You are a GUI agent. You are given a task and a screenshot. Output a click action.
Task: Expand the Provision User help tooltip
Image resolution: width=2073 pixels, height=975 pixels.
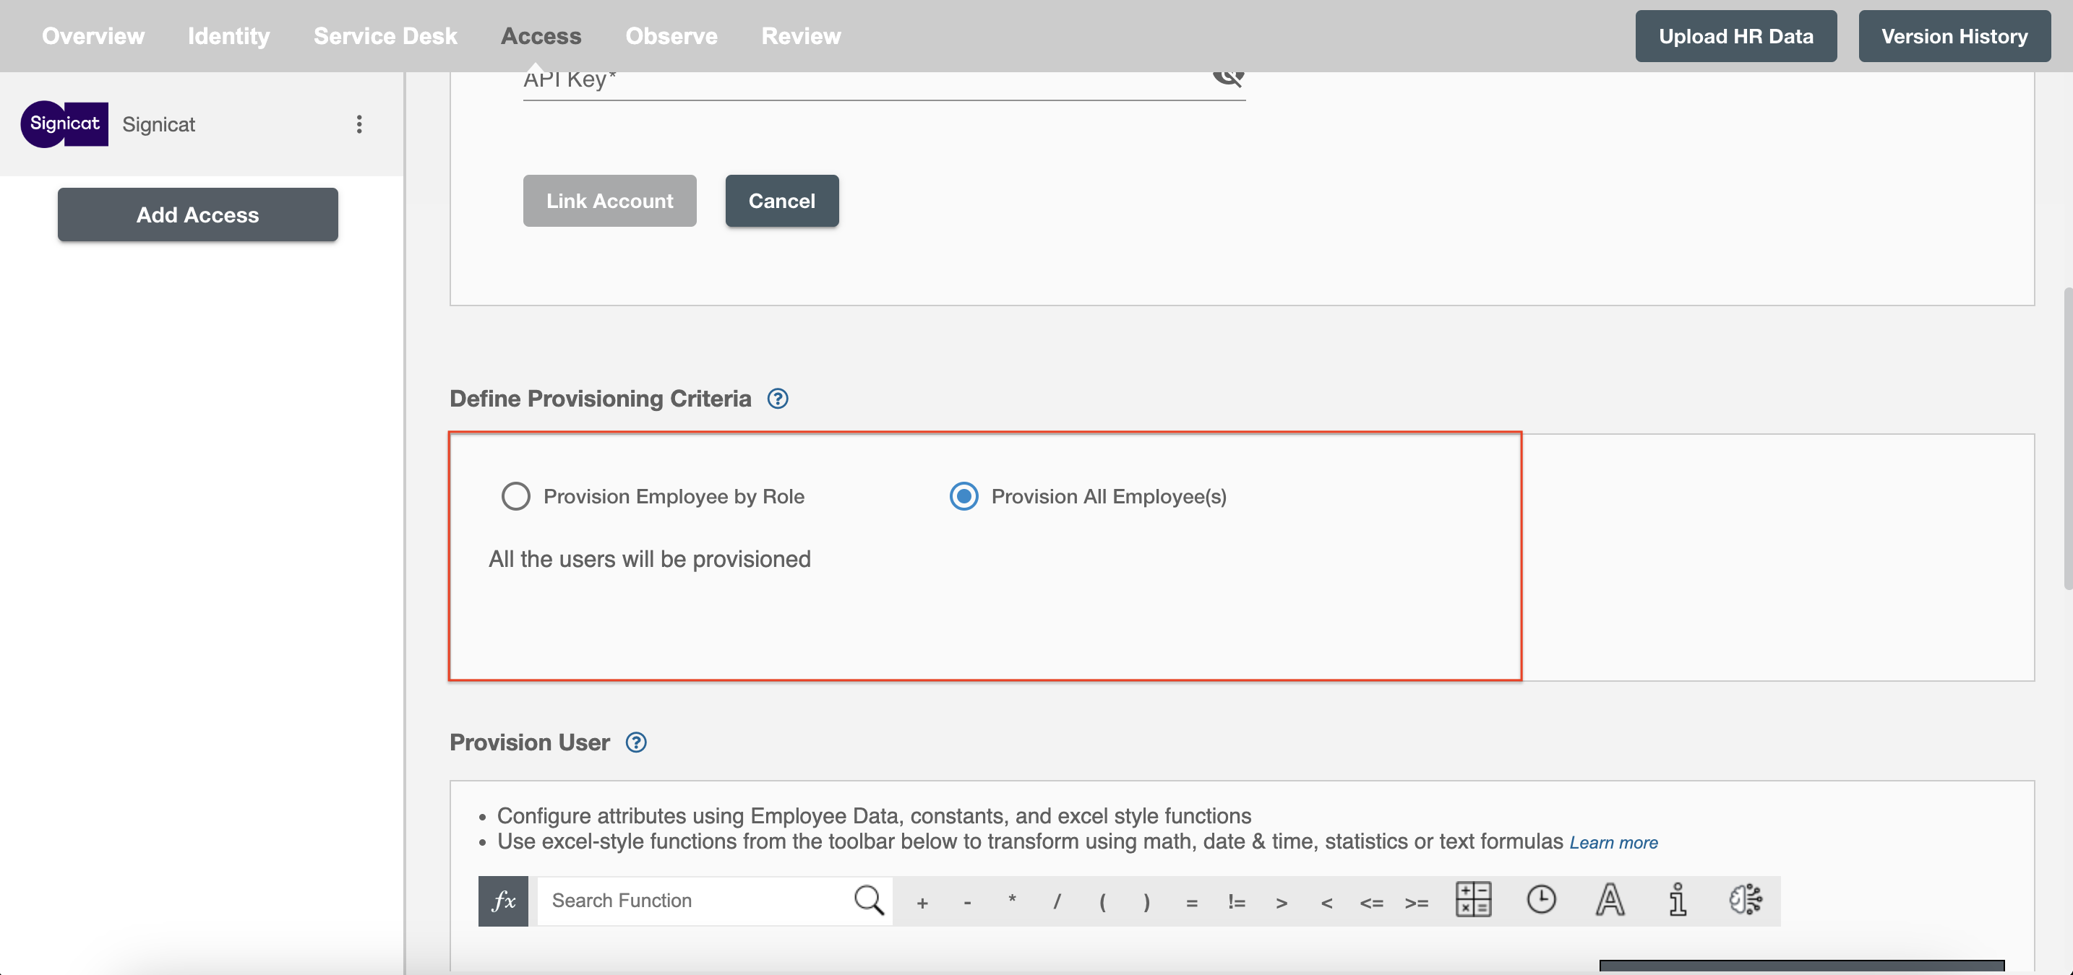[635, 741]
